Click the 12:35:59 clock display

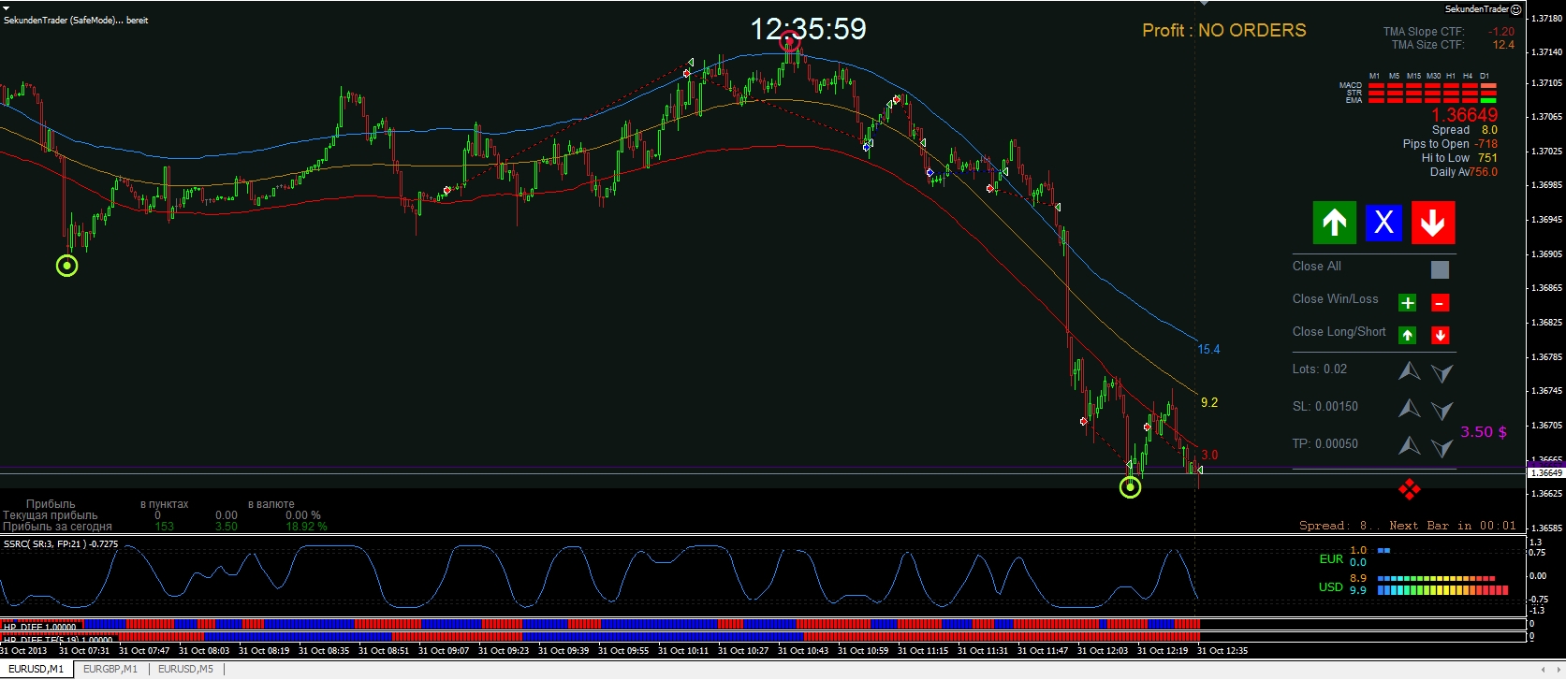[x=809, y=29]
